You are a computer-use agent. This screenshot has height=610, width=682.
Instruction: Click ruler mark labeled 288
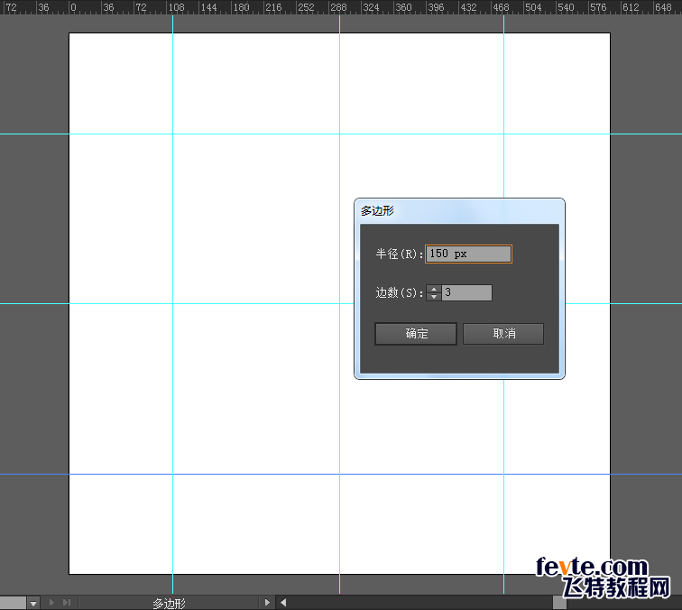coord(338,7)
